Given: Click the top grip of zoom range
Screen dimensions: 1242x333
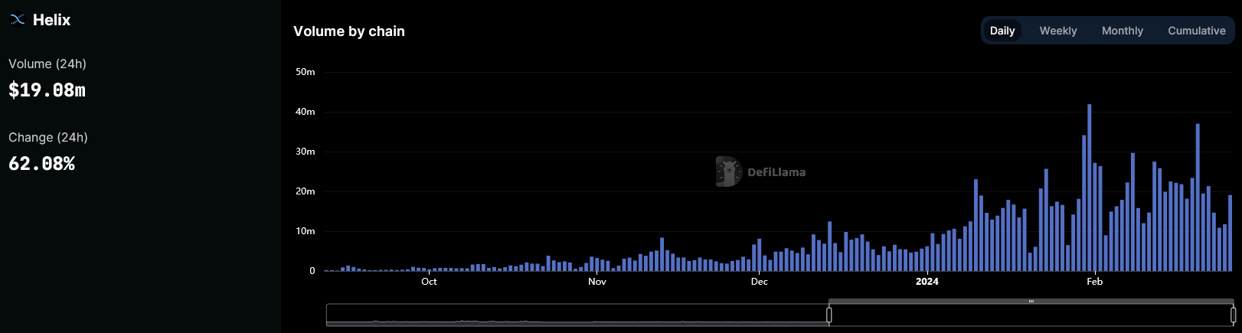Looking at the screenshot, I should point(1031,302).
